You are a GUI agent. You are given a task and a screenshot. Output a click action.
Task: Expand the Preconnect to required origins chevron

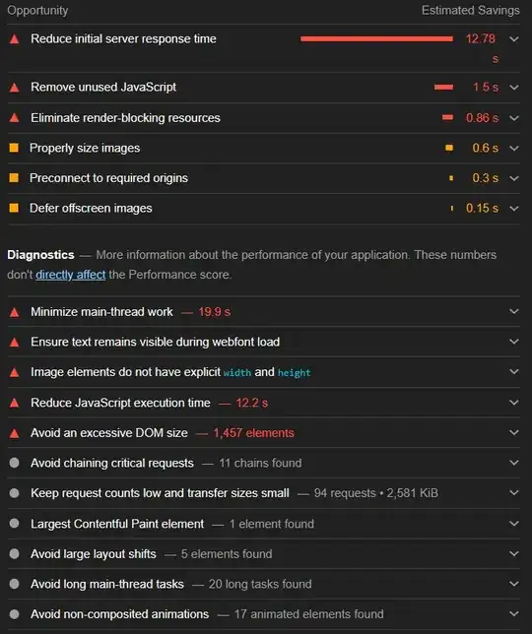(514, 178)
